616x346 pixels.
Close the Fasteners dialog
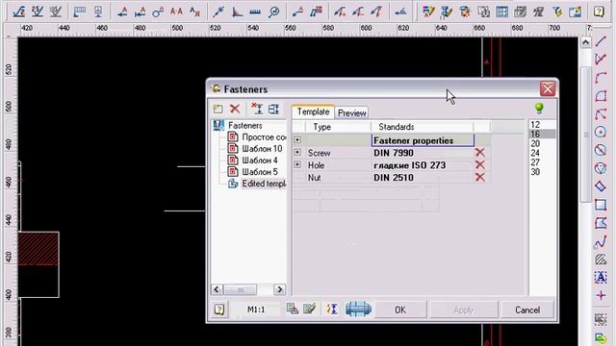click(x=548, y=89)
